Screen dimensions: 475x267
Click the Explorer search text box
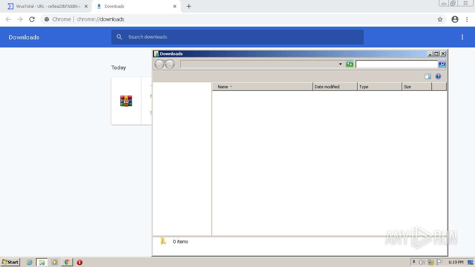click(397, 64)
